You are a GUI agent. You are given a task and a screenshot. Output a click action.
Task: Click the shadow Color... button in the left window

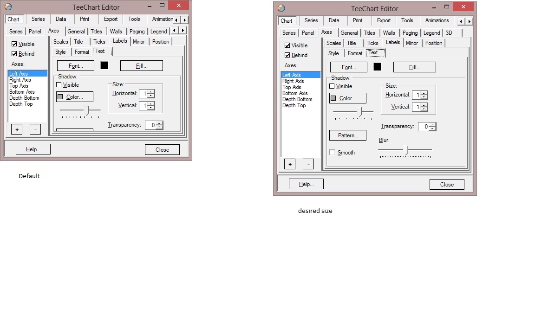75,97
